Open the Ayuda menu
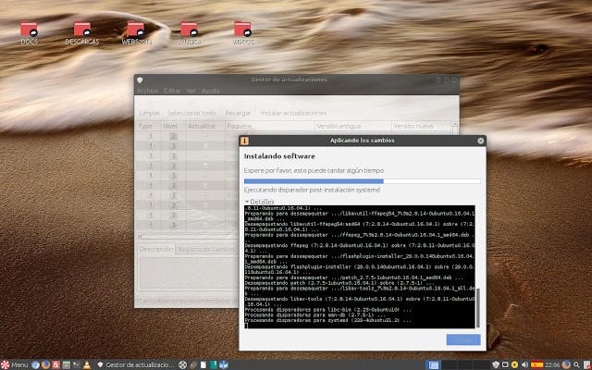Screen dimensions: 592x370 pyautogui.click(x=210, y=91)
